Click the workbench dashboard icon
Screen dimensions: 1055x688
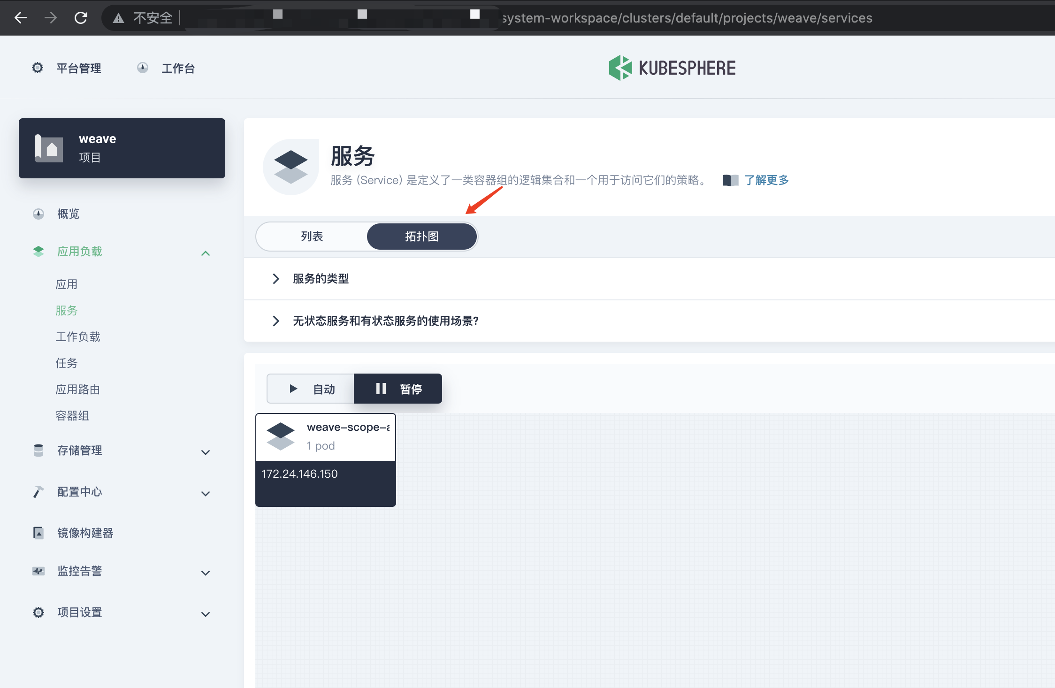point(143,68)
